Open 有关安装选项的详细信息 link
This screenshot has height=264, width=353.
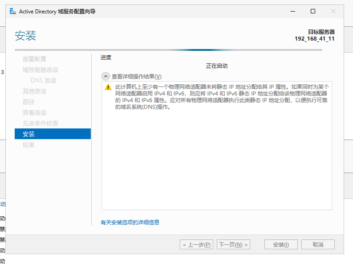tap(130, 222)
